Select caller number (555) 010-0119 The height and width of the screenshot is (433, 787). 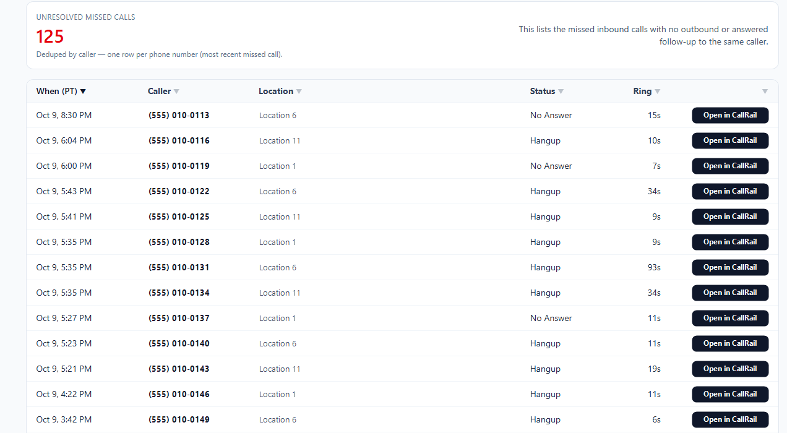[179, 166]
